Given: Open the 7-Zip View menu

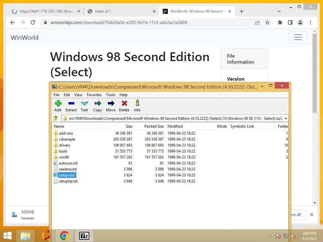Looking at the screenshot, I should (78, 95).
